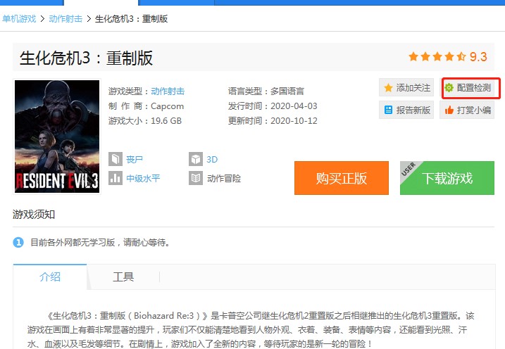Click the game title heading 生化危机3：重制版
This screenshot has width=505, height=349.
pos(86,58)
